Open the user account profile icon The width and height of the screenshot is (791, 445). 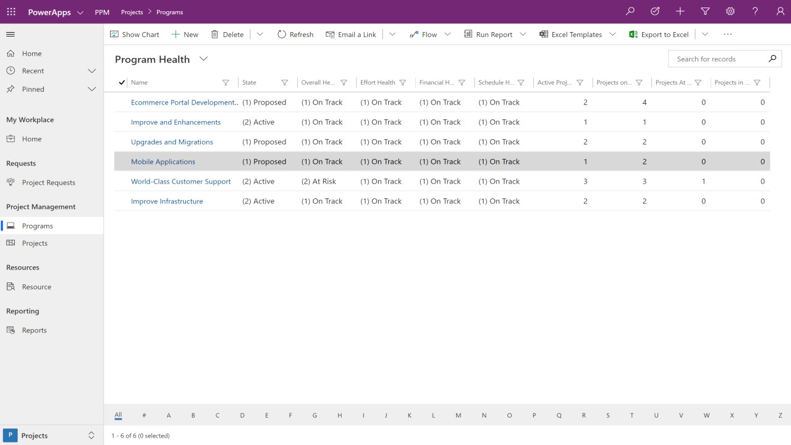coord(780,12)
